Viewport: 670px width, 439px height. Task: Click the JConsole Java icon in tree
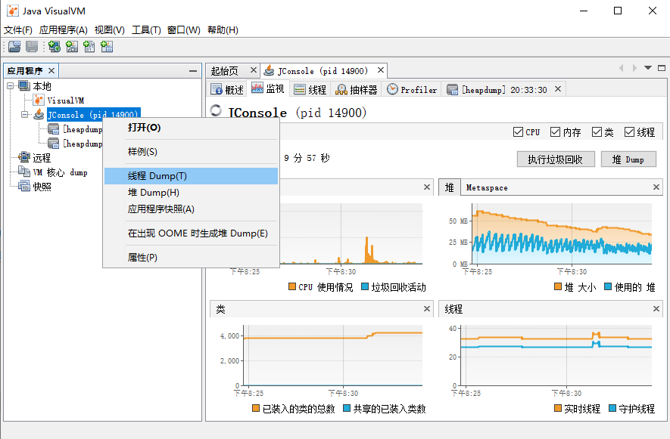point(39,114)
